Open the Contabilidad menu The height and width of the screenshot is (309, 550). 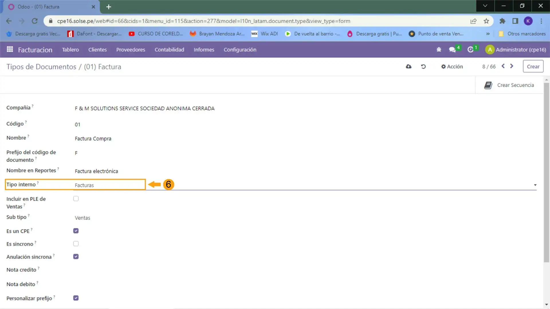pos(169,50)
